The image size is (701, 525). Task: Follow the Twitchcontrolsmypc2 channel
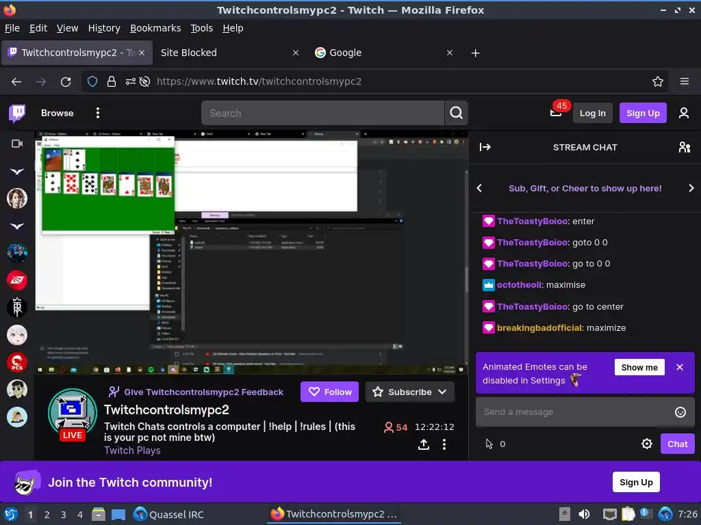(x=329, y=392)
